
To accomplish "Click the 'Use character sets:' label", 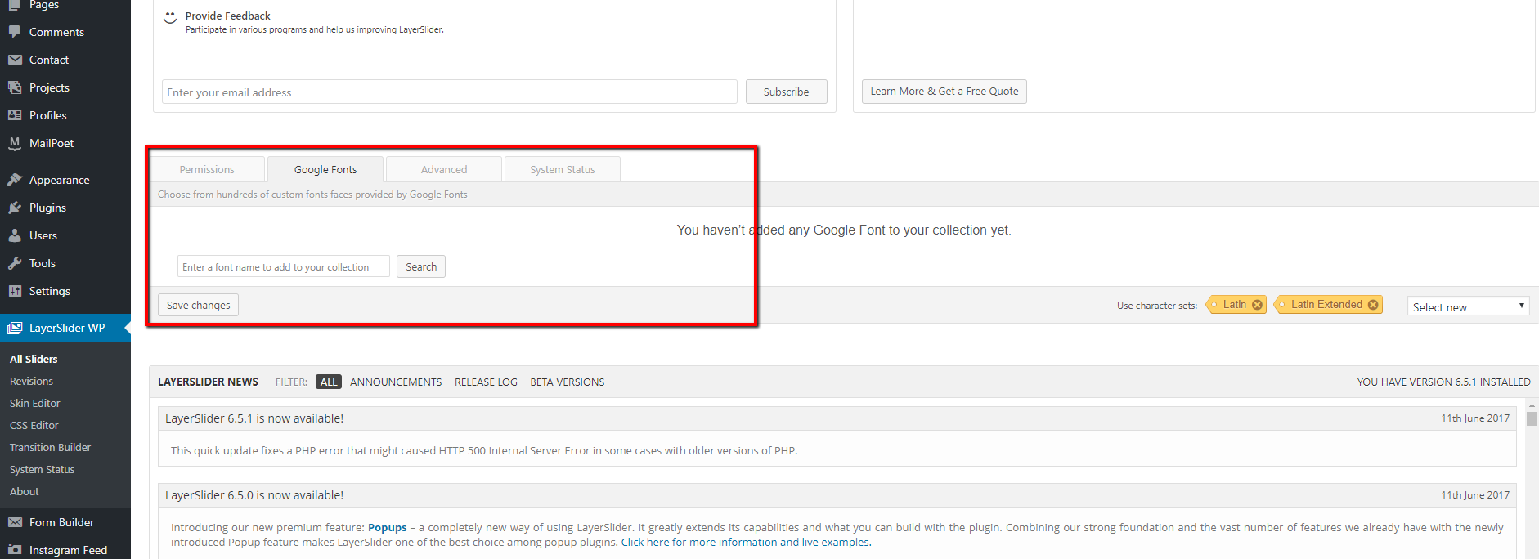I will (1157, 306).
